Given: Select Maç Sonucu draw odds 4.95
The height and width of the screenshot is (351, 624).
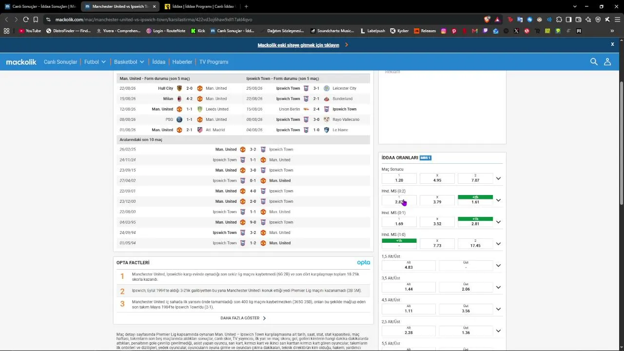Looking at the screenshot, I should (x=437, y=178).
